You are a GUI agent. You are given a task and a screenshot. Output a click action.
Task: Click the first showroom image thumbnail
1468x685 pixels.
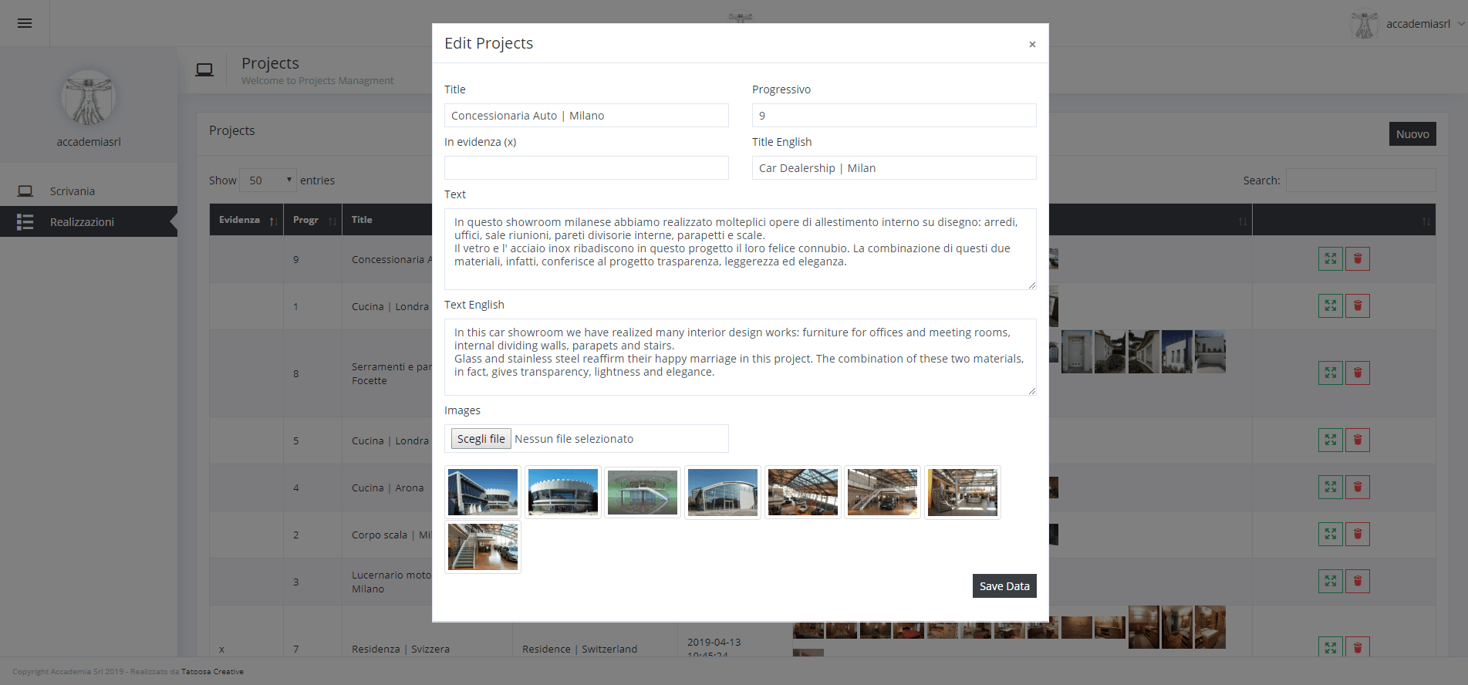pos(482,491)
